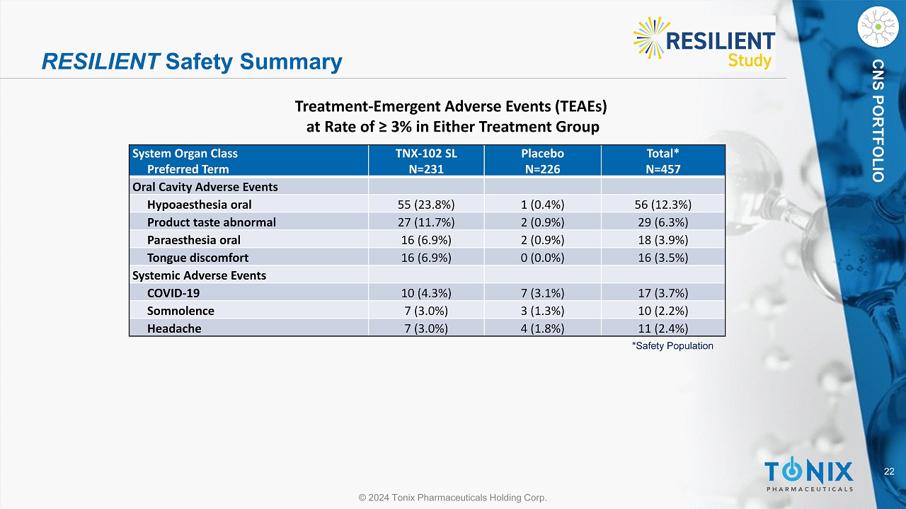
Task: Click the 'RESILIENT Safety Summary' slide title
Action: (192, 62)
